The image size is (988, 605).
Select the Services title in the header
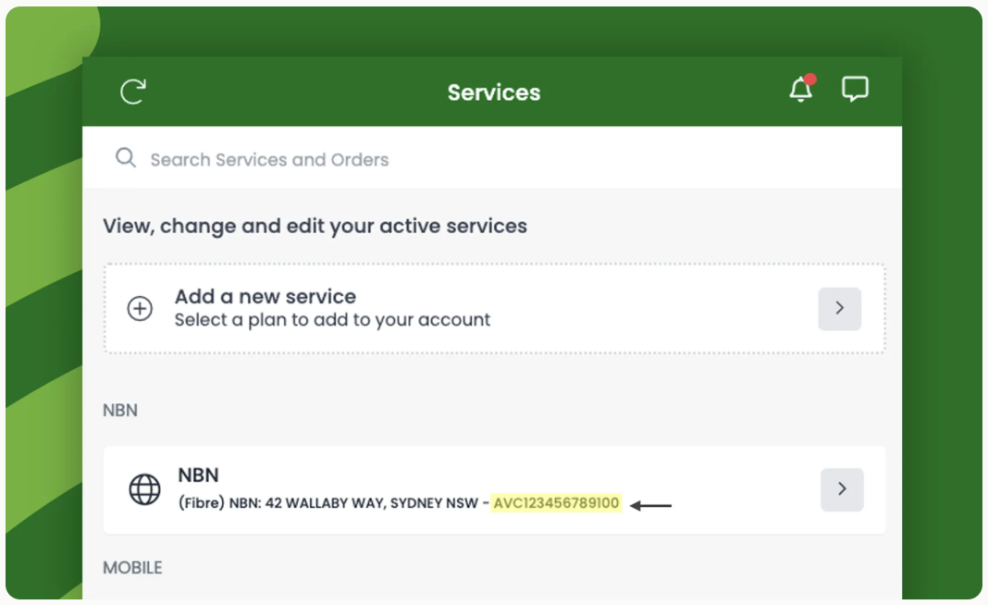[x=494, y=92]
